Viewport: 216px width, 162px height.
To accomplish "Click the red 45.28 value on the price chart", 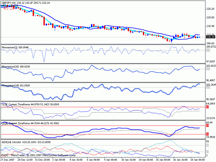I will [9, 8].
